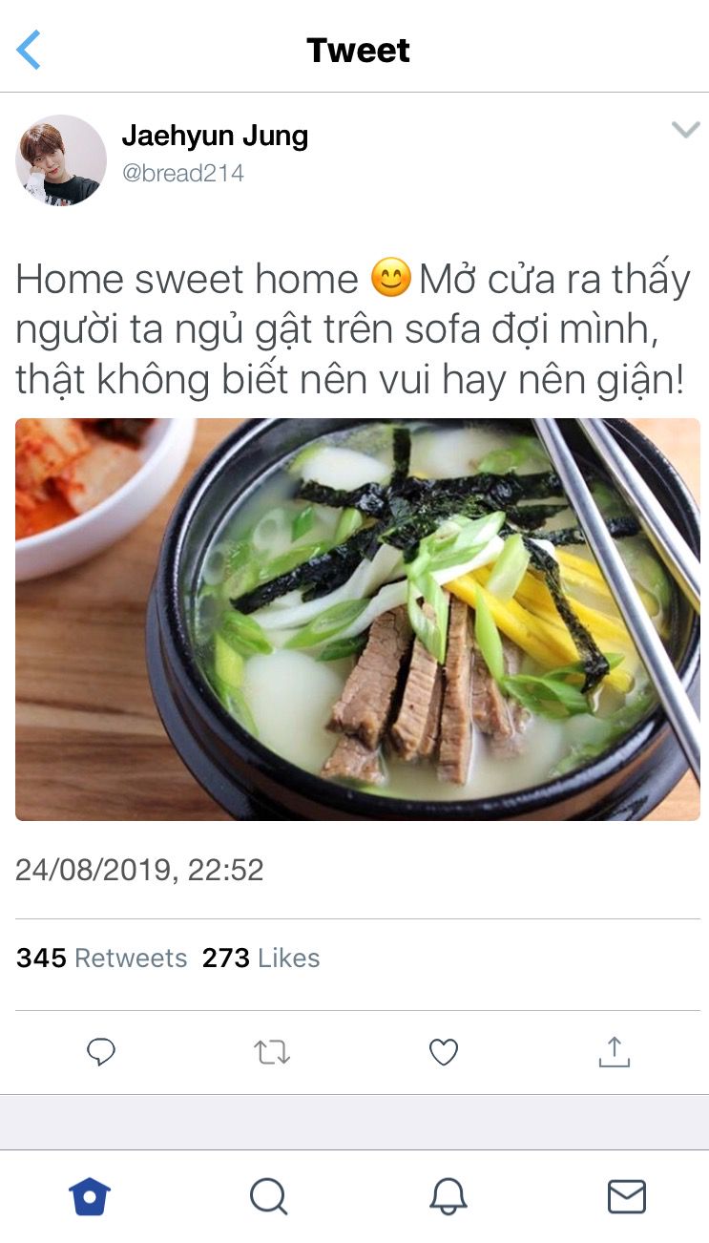
Task: Open the @bread214 handle
Action: click(x=183, y=173)
